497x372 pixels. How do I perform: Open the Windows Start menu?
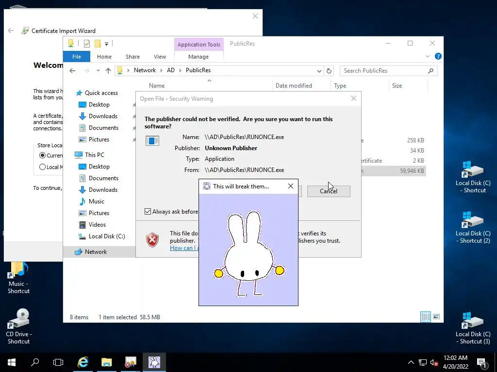[x=12, y=362]
